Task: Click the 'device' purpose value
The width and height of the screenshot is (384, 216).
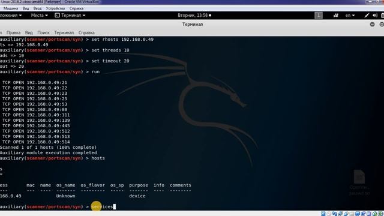Action: coord(137,196)
